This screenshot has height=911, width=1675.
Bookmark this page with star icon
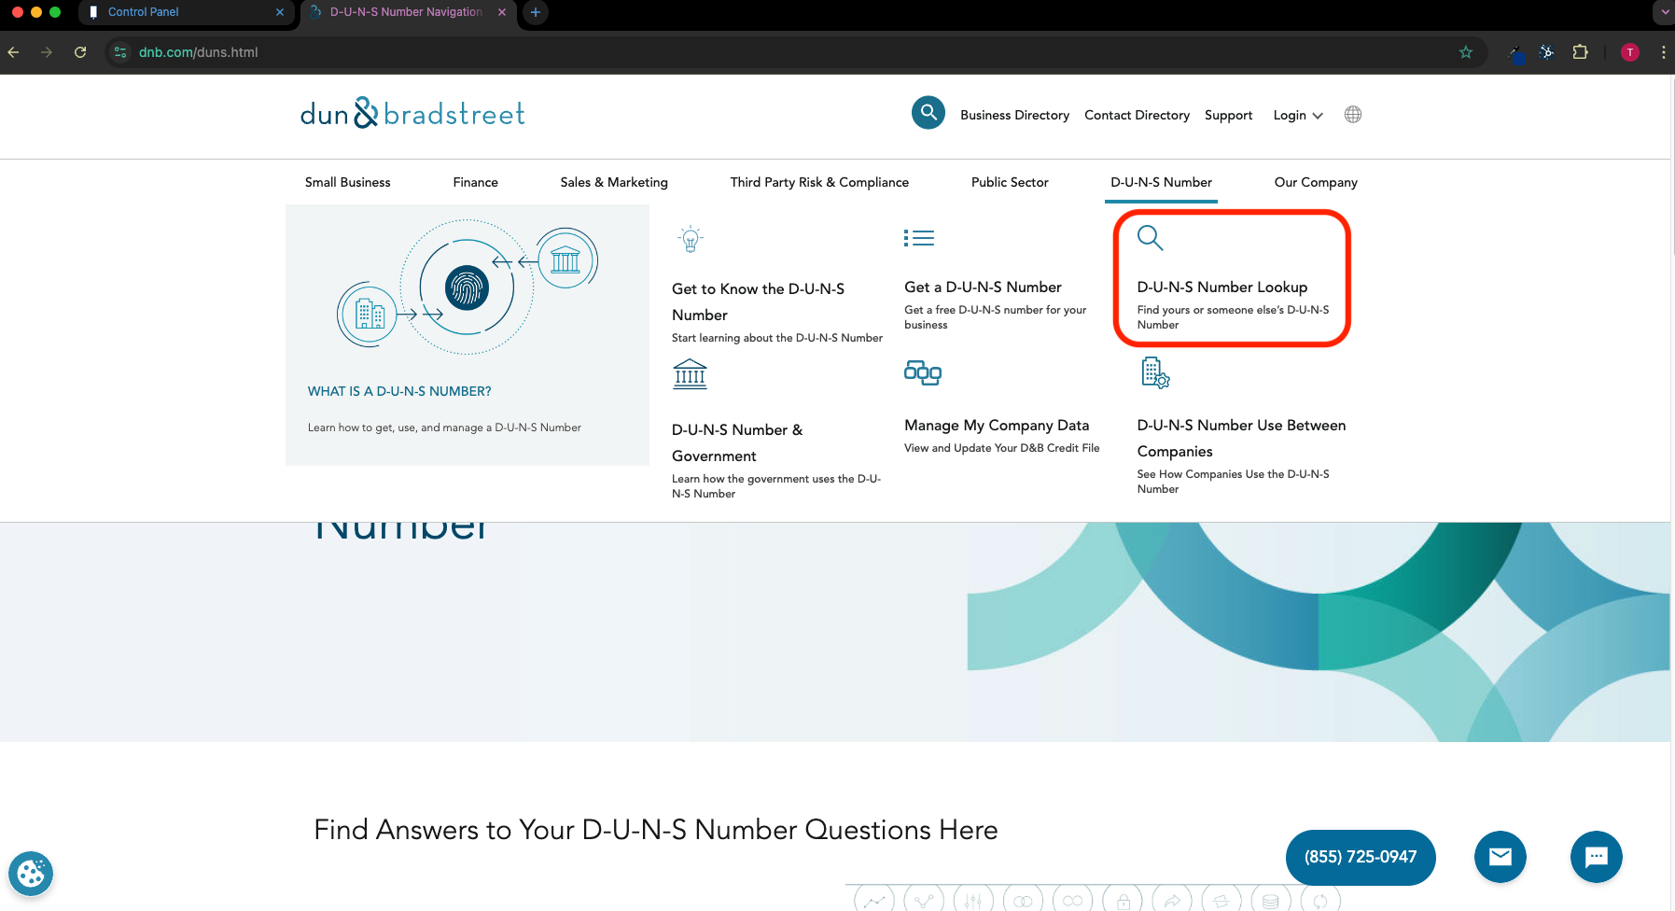[1465, 52]
